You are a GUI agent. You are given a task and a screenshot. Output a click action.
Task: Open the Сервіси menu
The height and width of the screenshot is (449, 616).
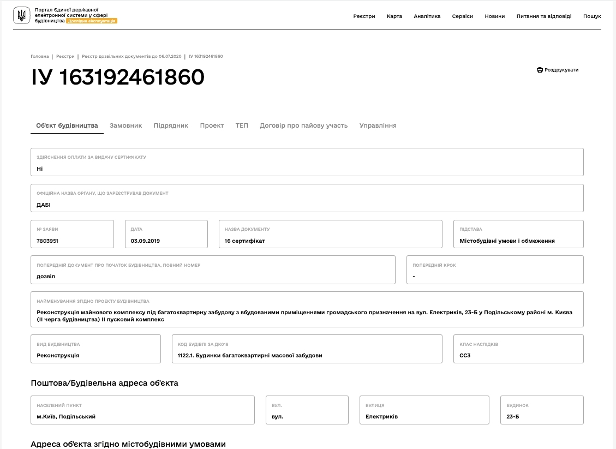coord(462,16)
